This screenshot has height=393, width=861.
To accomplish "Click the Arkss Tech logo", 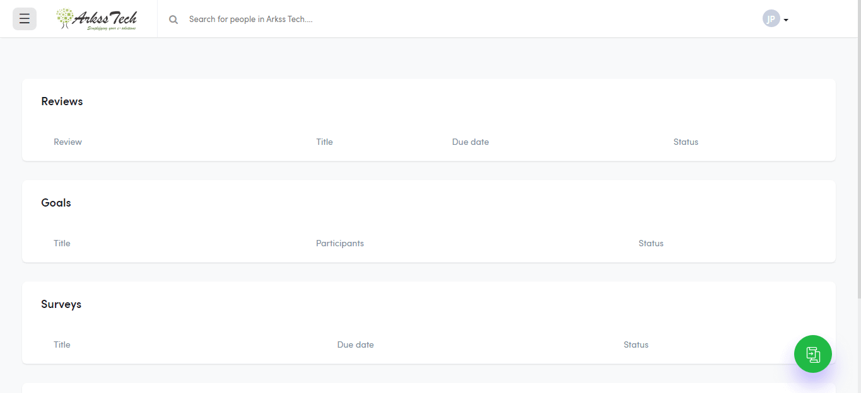I will click(97, 19).
